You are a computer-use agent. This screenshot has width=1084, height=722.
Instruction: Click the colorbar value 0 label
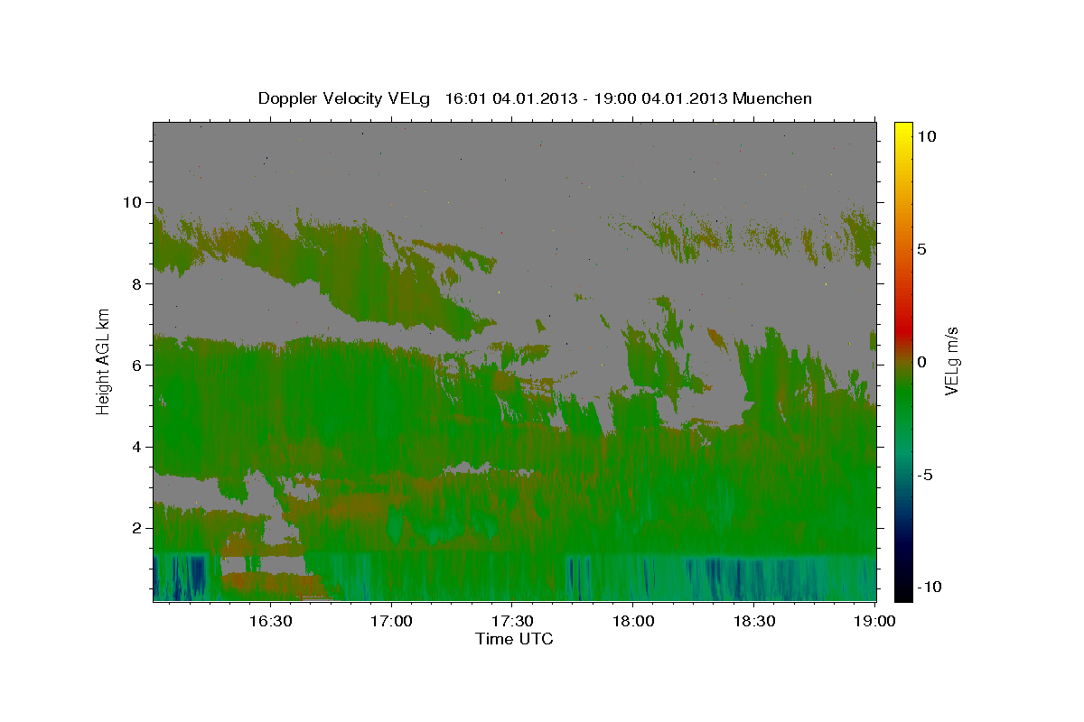point(921,362)
